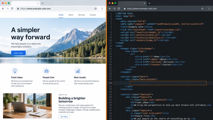Open a new tab in left browser window
This screenshot has width=213, height=120.
43,3
